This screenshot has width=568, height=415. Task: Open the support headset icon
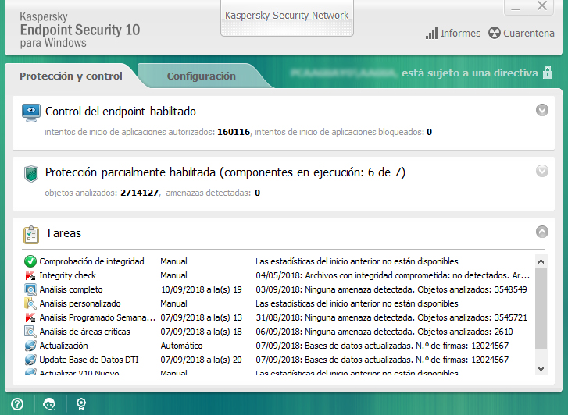coord(49,404)
